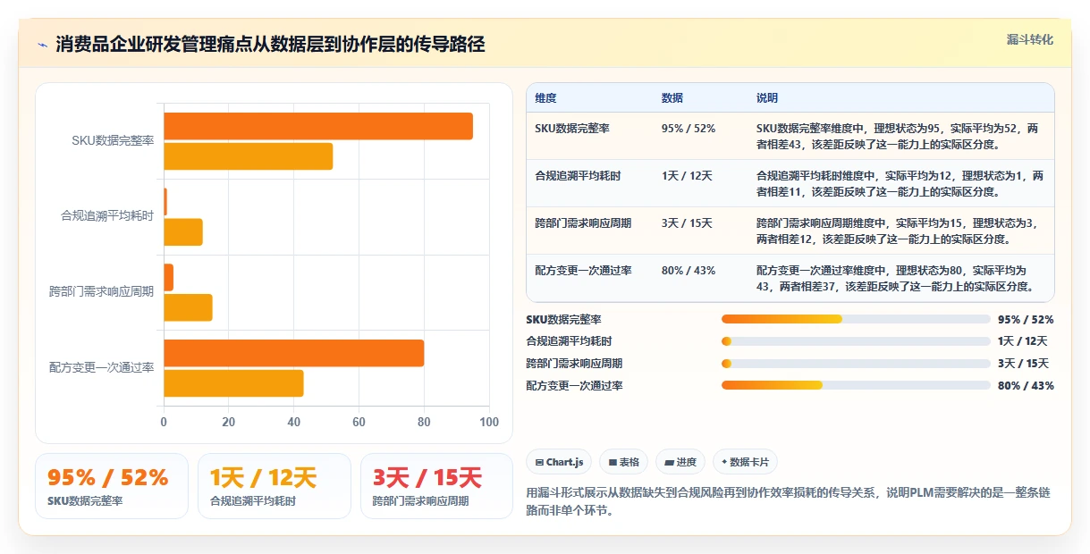Click the table cell 80% / 43%
Image resolution: width=1090 pixels, height=554 pixels.
coord(689,271)
